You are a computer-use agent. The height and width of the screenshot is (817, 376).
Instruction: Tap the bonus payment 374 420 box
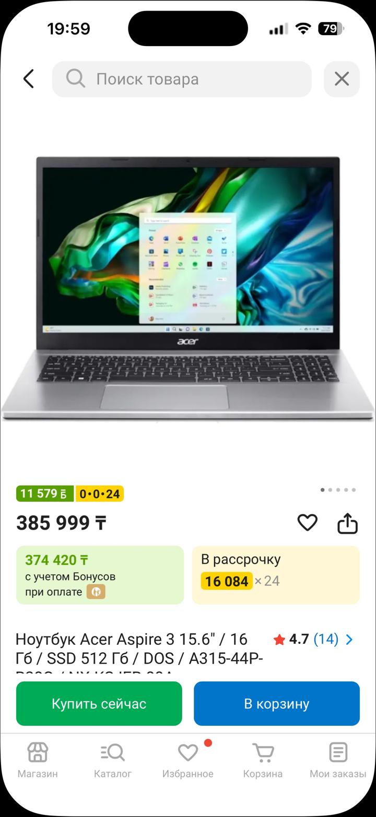[100, 575]
